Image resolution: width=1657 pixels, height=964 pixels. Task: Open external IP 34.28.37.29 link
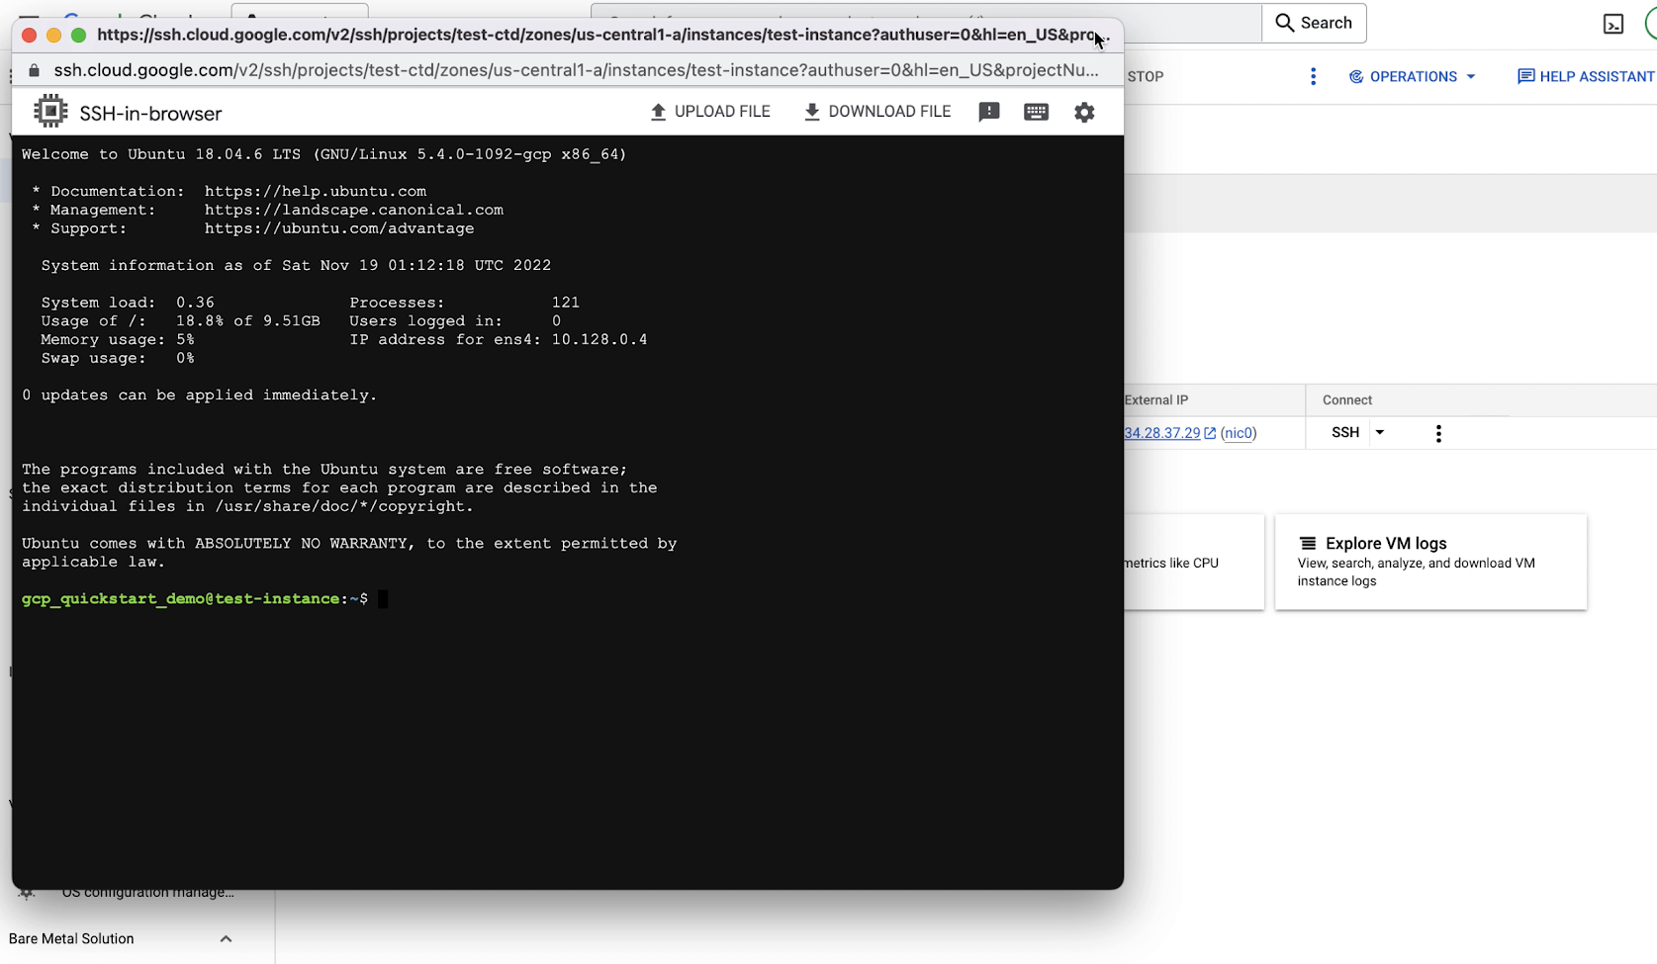pos(1161,433)
